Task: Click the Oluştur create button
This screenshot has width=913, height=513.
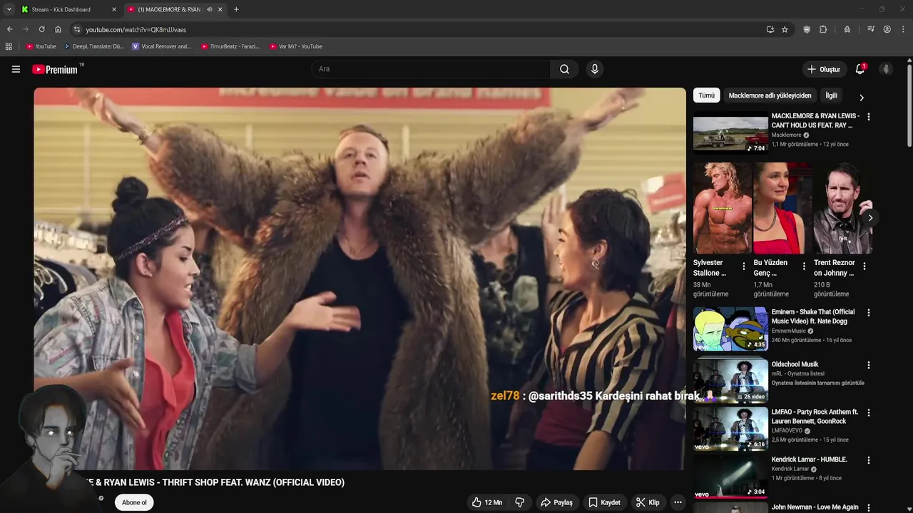Action: pyautogui.click(x=823, y=69)
